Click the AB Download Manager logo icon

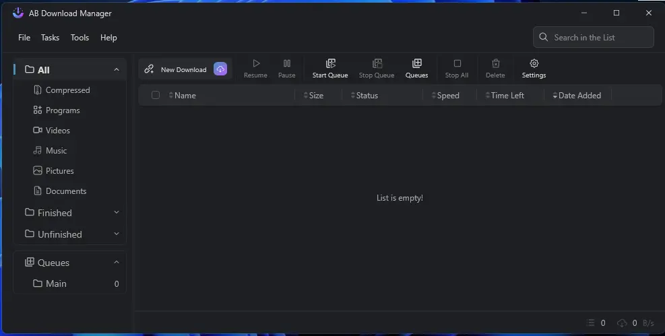pyautogui.click(x=18, y=13)
